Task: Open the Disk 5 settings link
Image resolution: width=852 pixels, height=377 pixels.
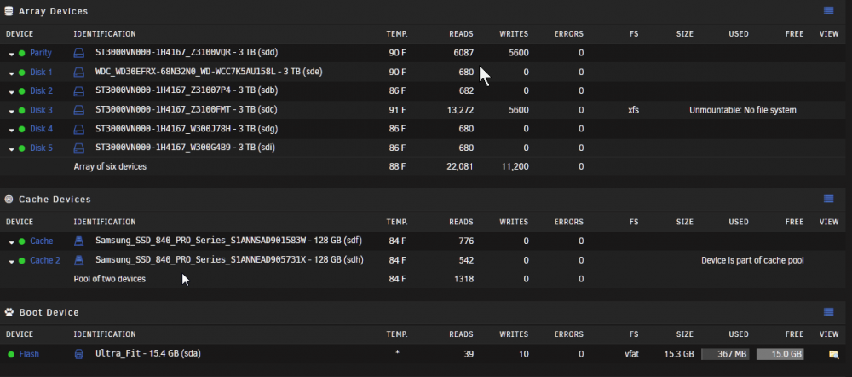Action: pyautogui.click(x=41, y=148)
